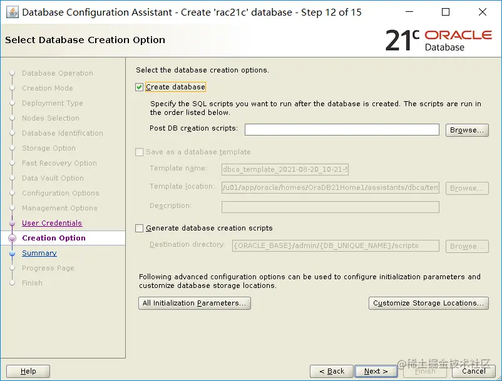Click the User Credentials step bullet icon

point(12,223)
